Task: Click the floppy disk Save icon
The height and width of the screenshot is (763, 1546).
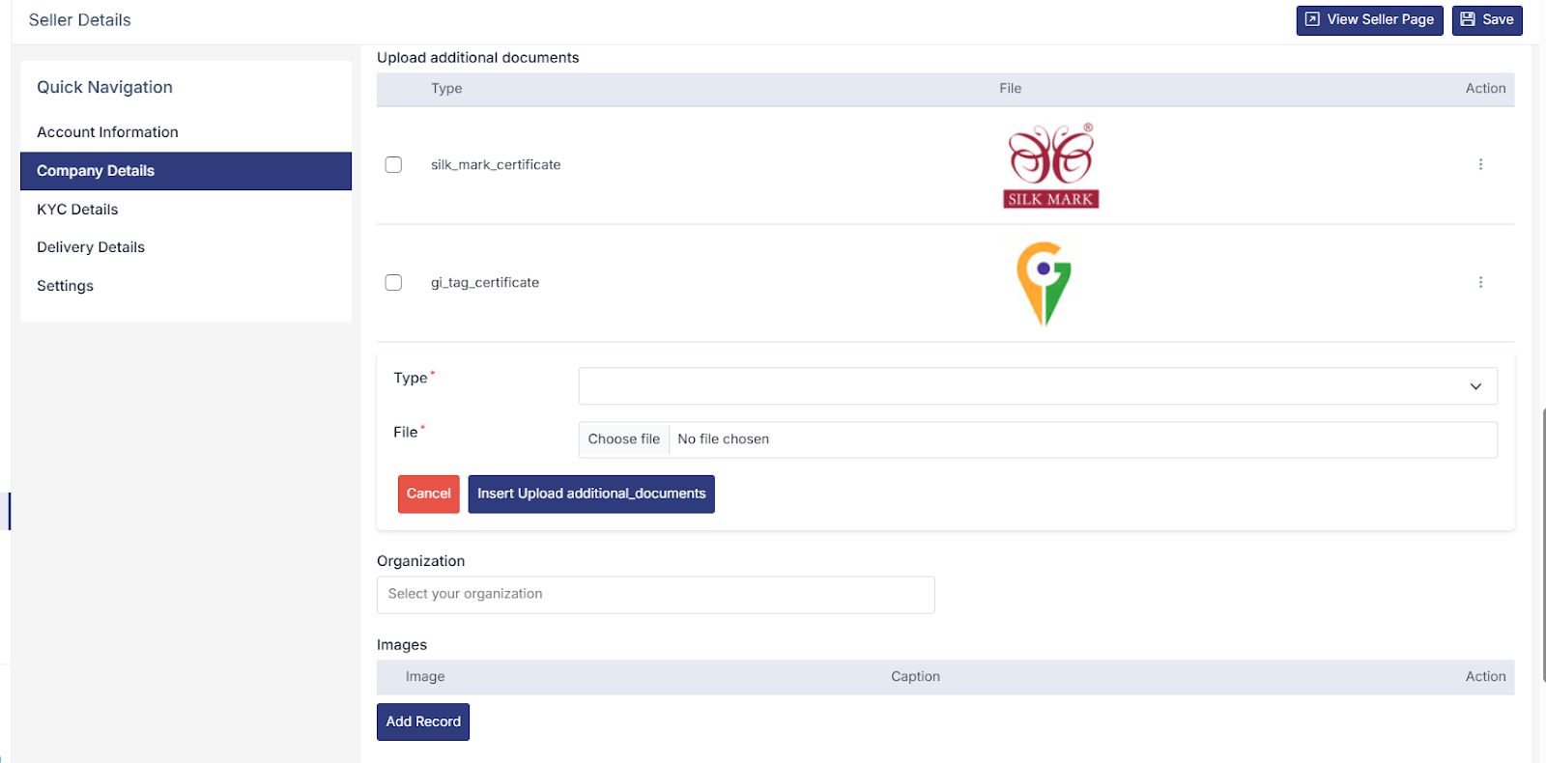Action: [x=1468, y=19]
